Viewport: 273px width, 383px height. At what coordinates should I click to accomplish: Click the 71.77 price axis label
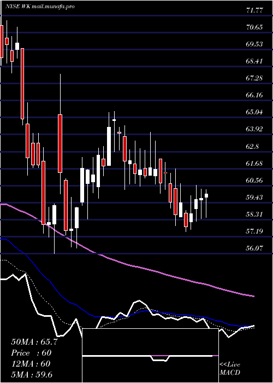(x=254, y=10)
